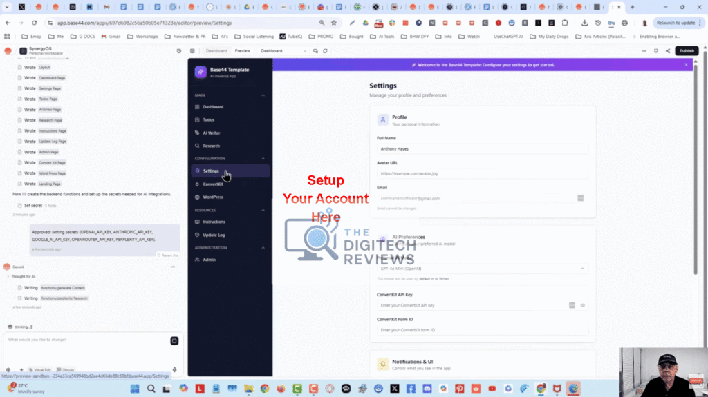Viewport: 708px width, 397px height.
Task: Open the Social Listening bookmark folder
Action: (254, 37)
